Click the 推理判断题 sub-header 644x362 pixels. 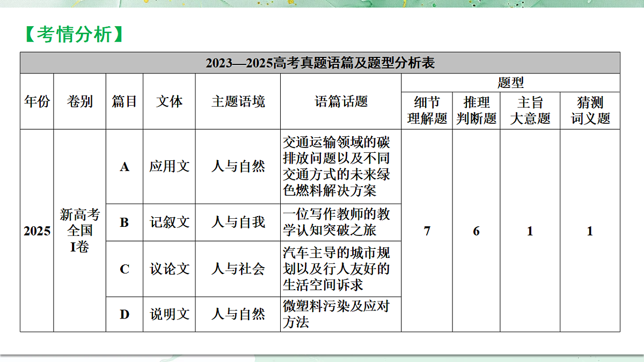pyautogui.click(x=477, y=110)
